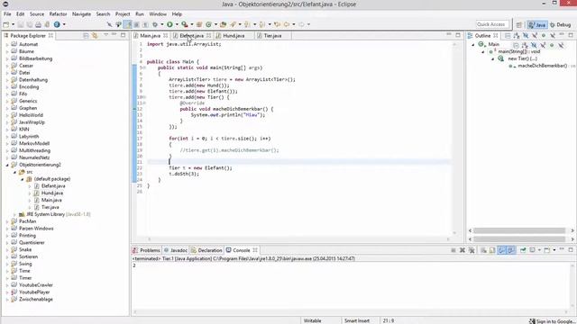Click the blue globe icon in toolbar
577x324 pixels.
(57, 24)
